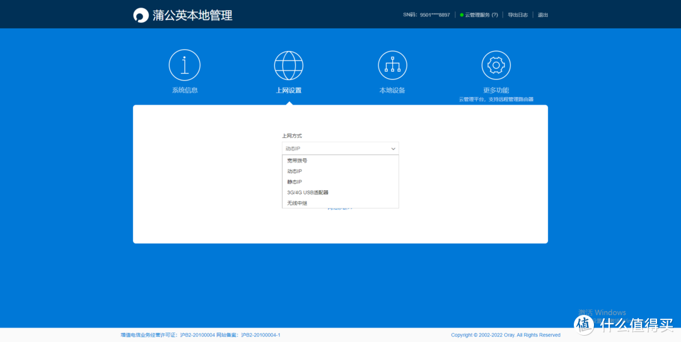The image size is (681, 342).
Task: Click the SN码 9501****8897 text
Action: 426,15
